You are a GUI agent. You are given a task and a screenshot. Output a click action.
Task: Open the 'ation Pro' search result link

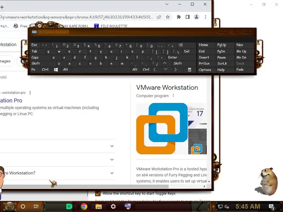(x=11, y=100)
